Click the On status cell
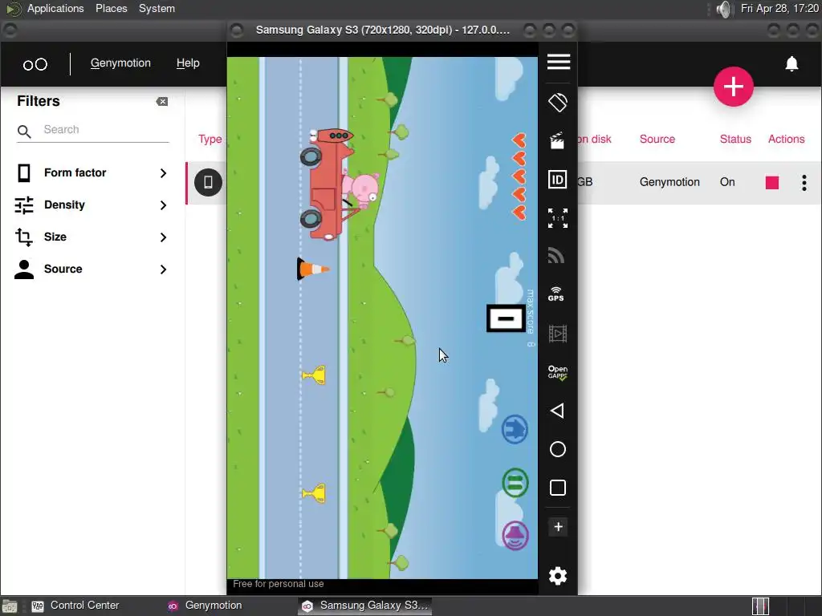This screenshot has height=616, width=822. click(x=727, y=182)
